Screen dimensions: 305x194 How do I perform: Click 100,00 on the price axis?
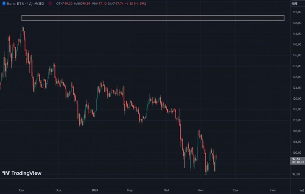(297, 153)
